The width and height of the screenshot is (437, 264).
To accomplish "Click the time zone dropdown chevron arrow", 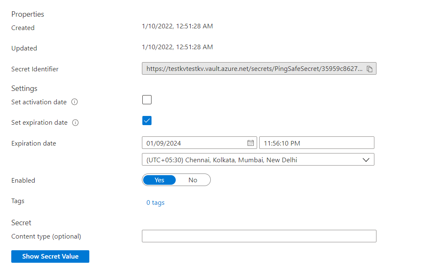I will pos(366,160).
